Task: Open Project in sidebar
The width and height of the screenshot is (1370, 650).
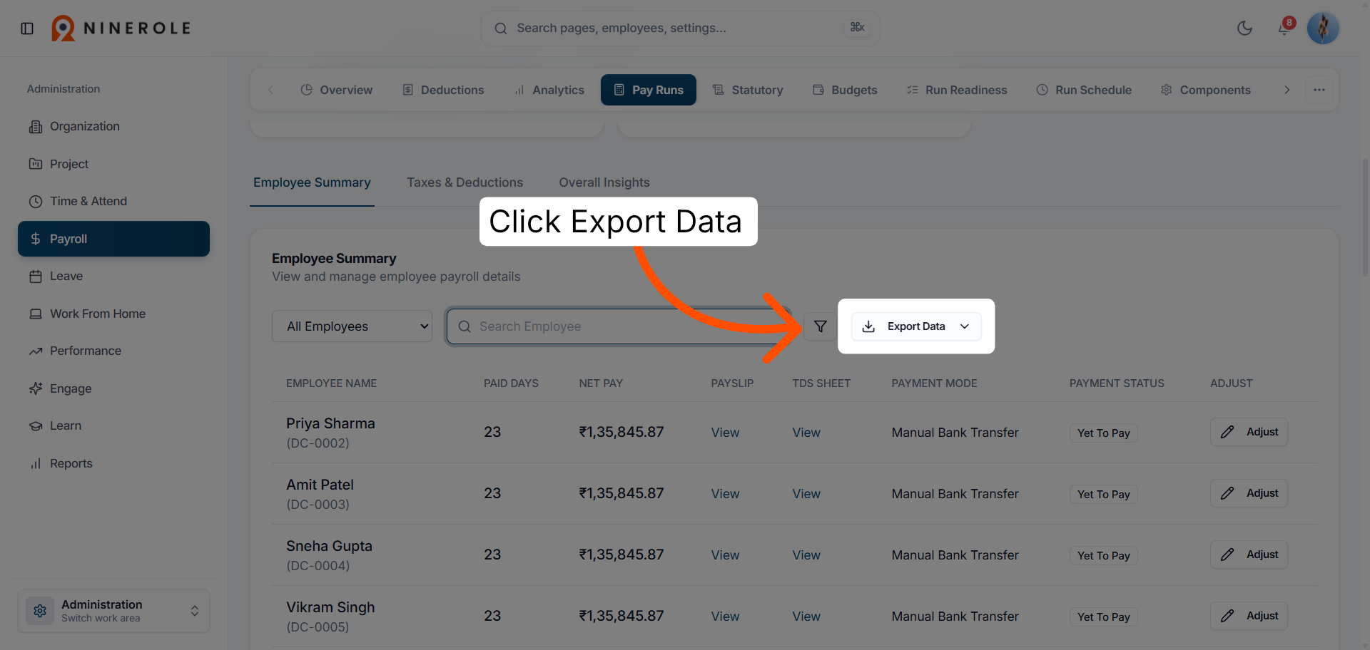Action: tap(114, 164)
